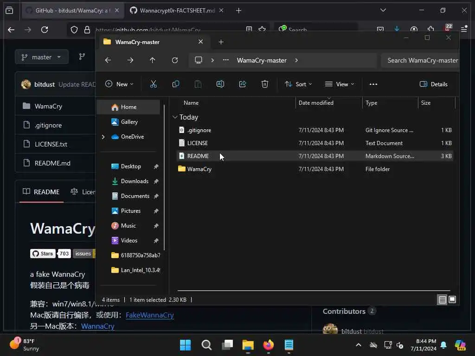Click the This PC monitor icon in address bar
The image size is (475, 356).
coord(199,60)
